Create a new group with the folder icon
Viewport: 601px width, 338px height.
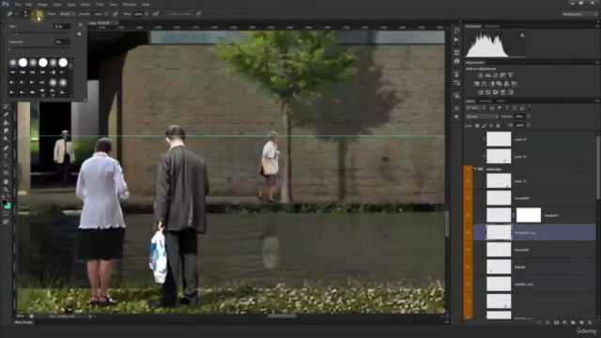pyautogui.click(x=573, y=323)
